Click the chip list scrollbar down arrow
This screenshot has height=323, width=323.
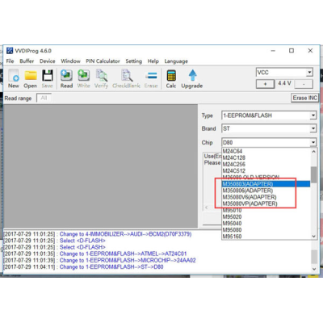[x=313, y=236]
